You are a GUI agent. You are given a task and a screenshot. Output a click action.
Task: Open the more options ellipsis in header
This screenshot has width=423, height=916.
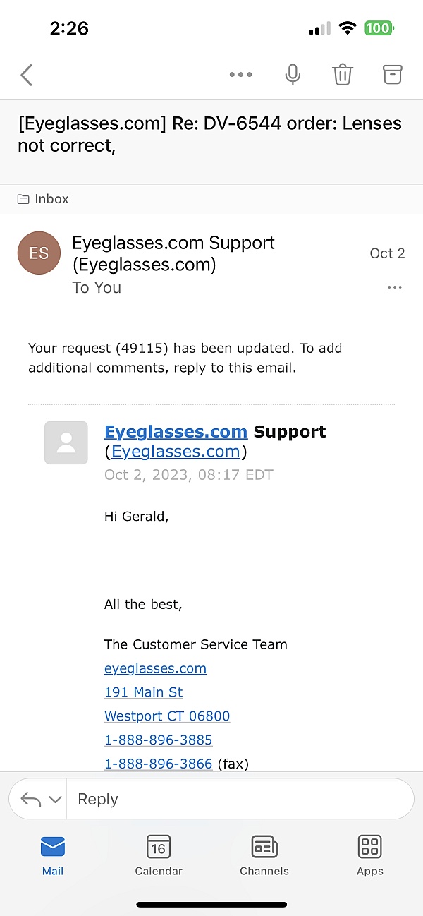pyautogui.click(x=240, y=75)
